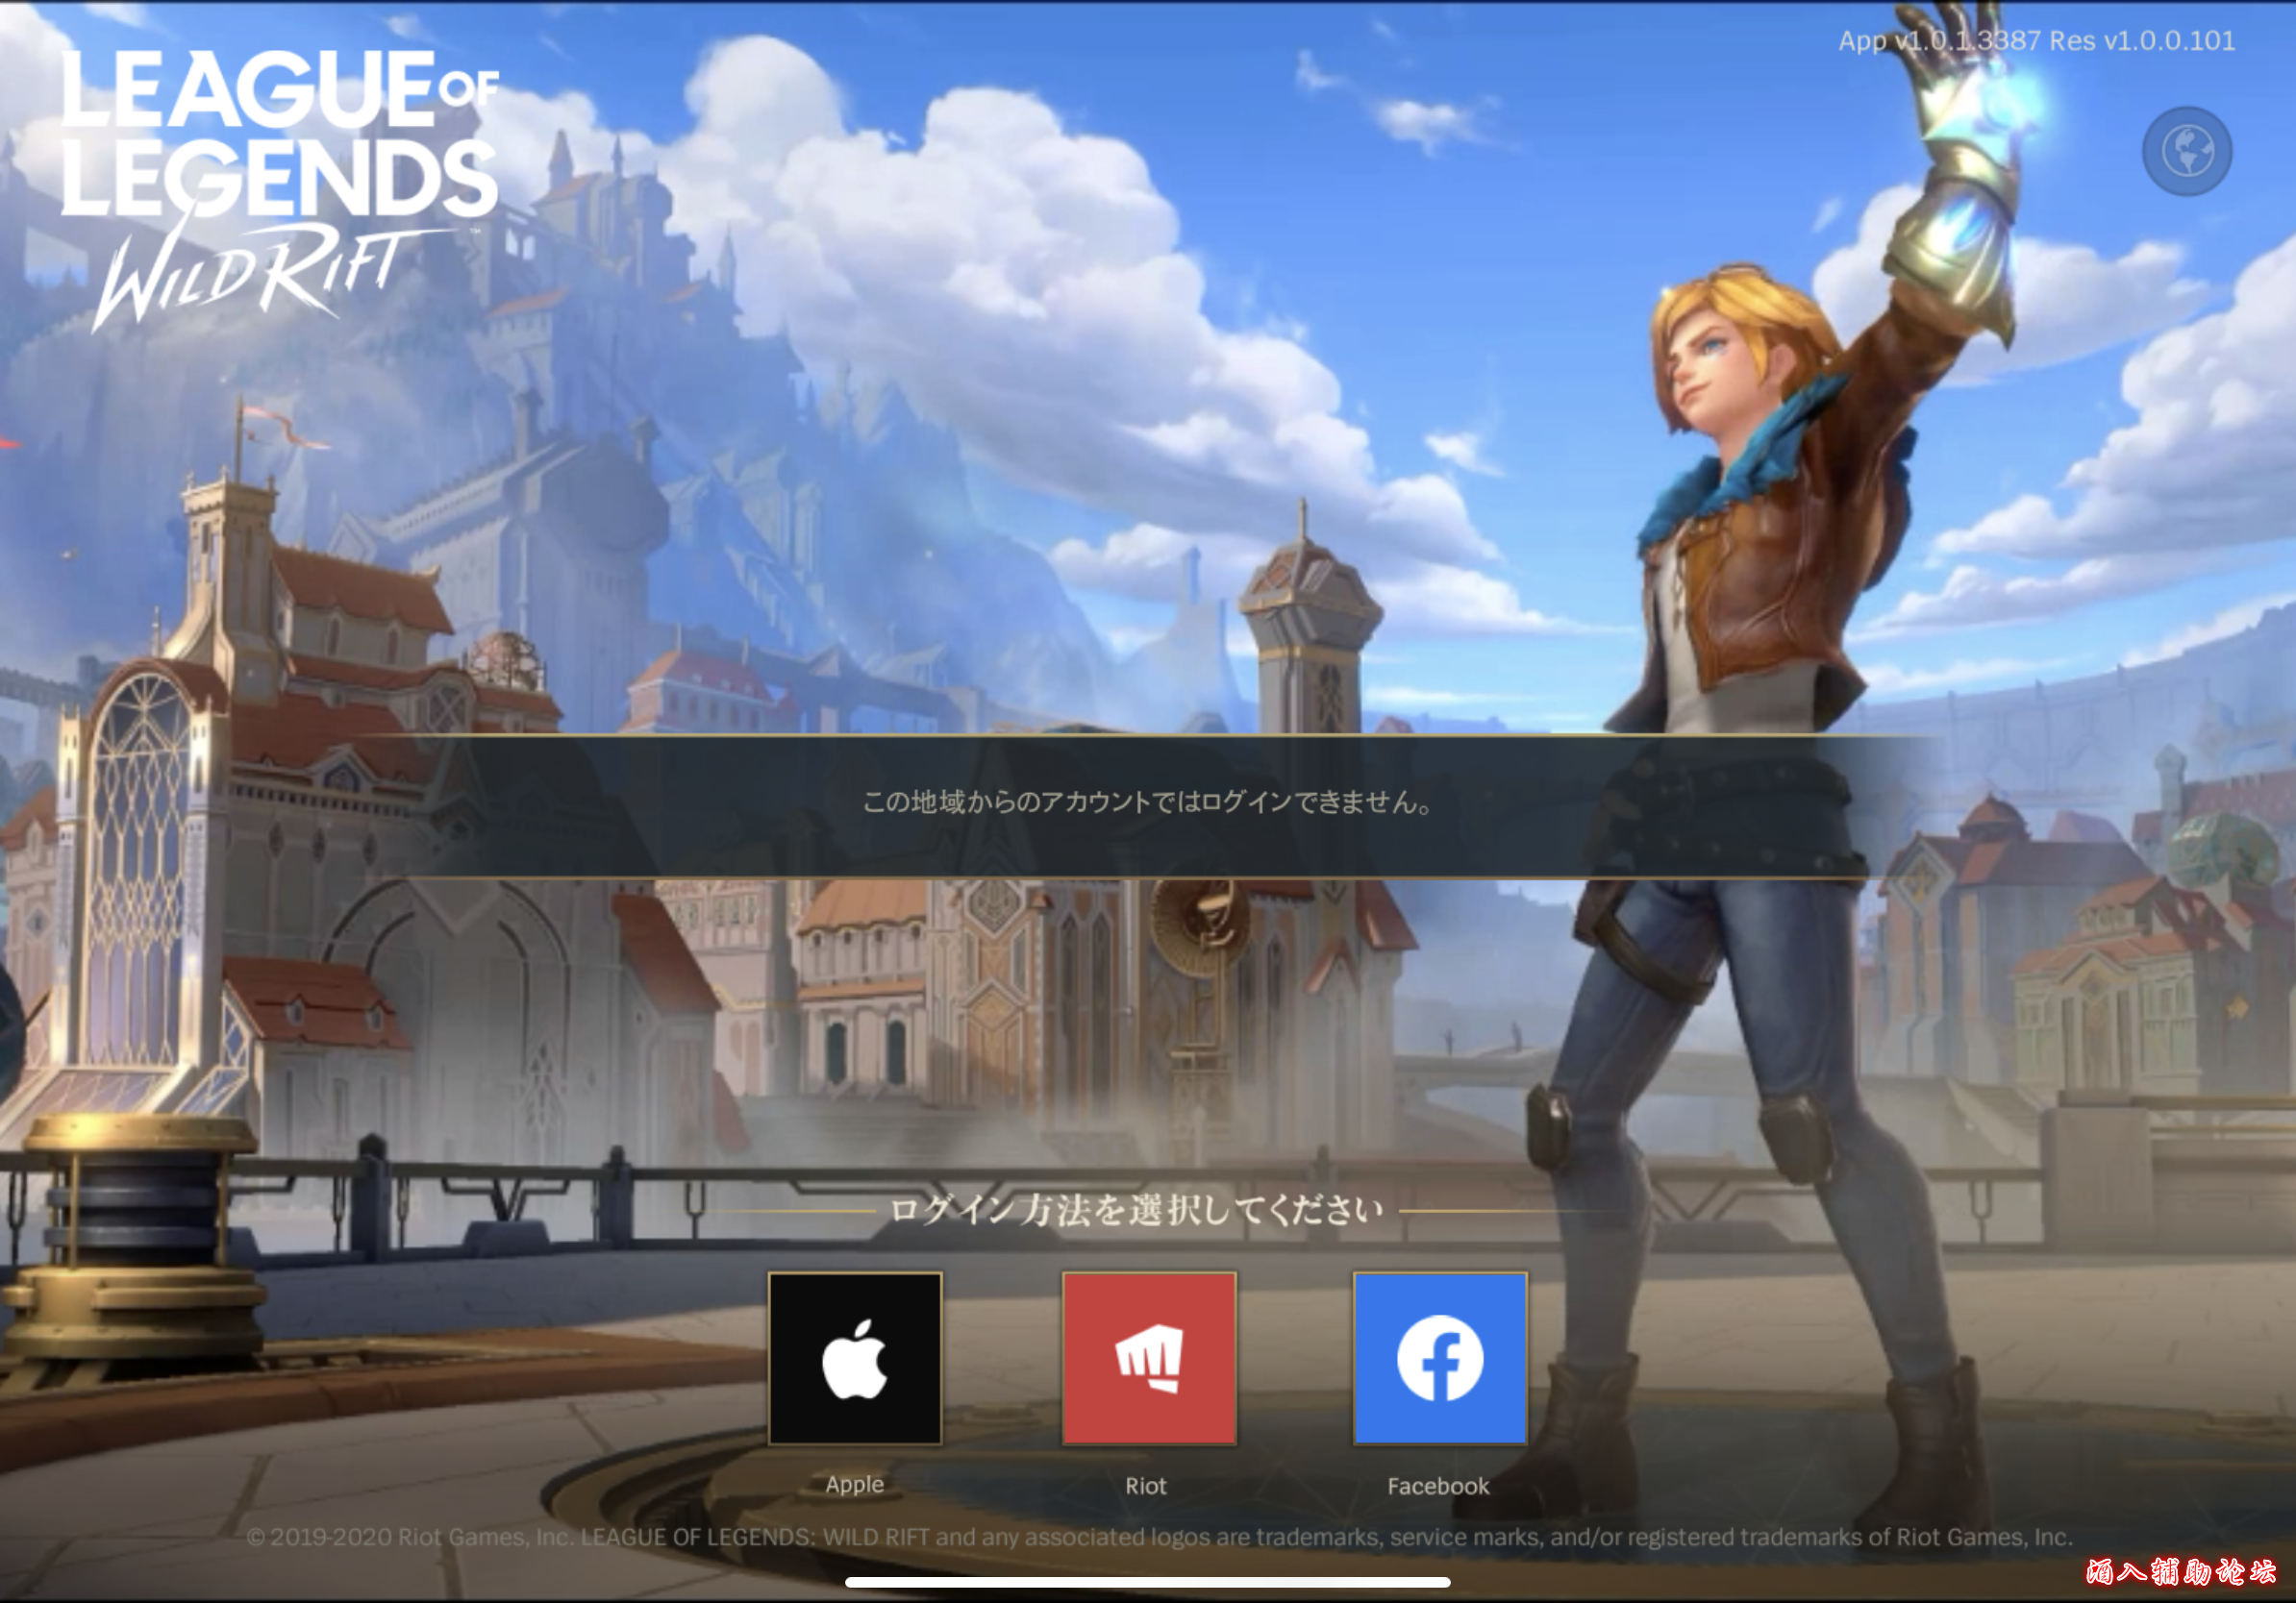This screenshot has height=1603, width=2296.
Task: Click the "Riot" label under the tile
Action: [1146, 1486]
